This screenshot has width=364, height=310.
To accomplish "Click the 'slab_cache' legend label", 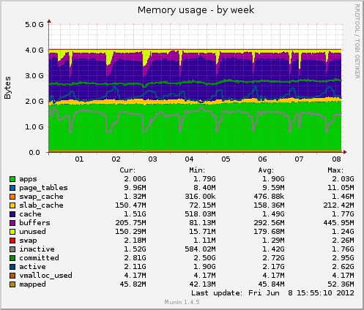I will [41, 205].
